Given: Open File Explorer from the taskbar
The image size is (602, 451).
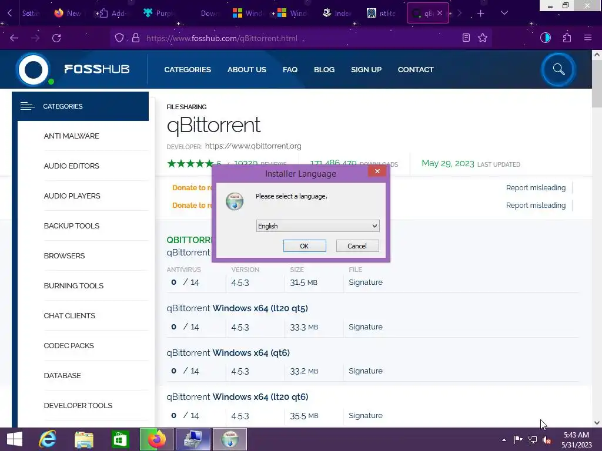Looking at the screenshot, I should point(83,439).
